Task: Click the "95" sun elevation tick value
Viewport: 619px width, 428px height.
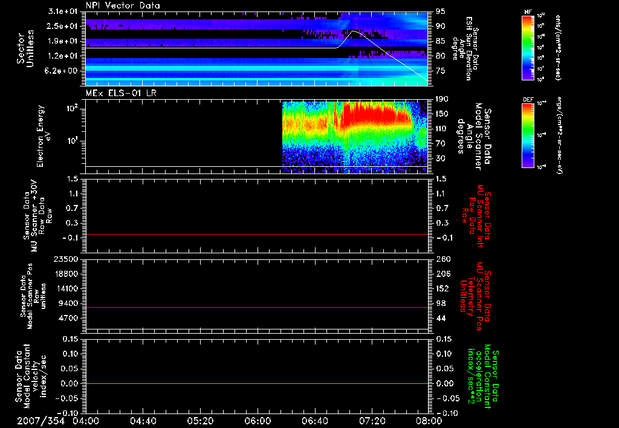Action: [x=441, y=11]
